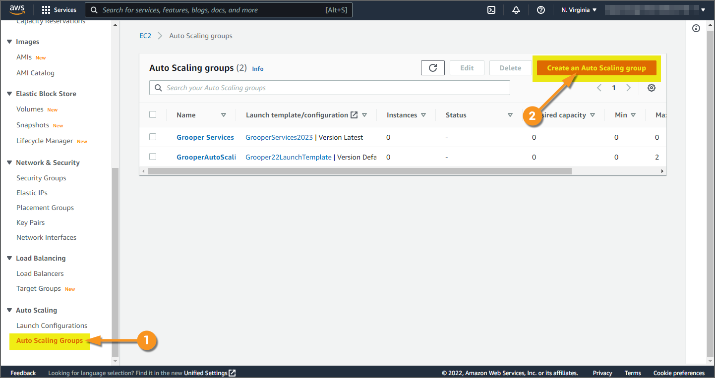The height and width of the screenshot is (378, 715).
Task: Open Key Pairs in the sidebar
Action: tap(31, 222)
